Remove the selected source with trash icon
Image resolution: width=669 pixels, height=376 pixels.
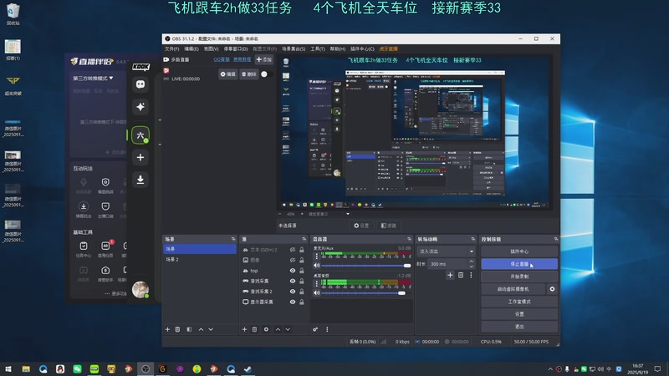coord(254,329)
